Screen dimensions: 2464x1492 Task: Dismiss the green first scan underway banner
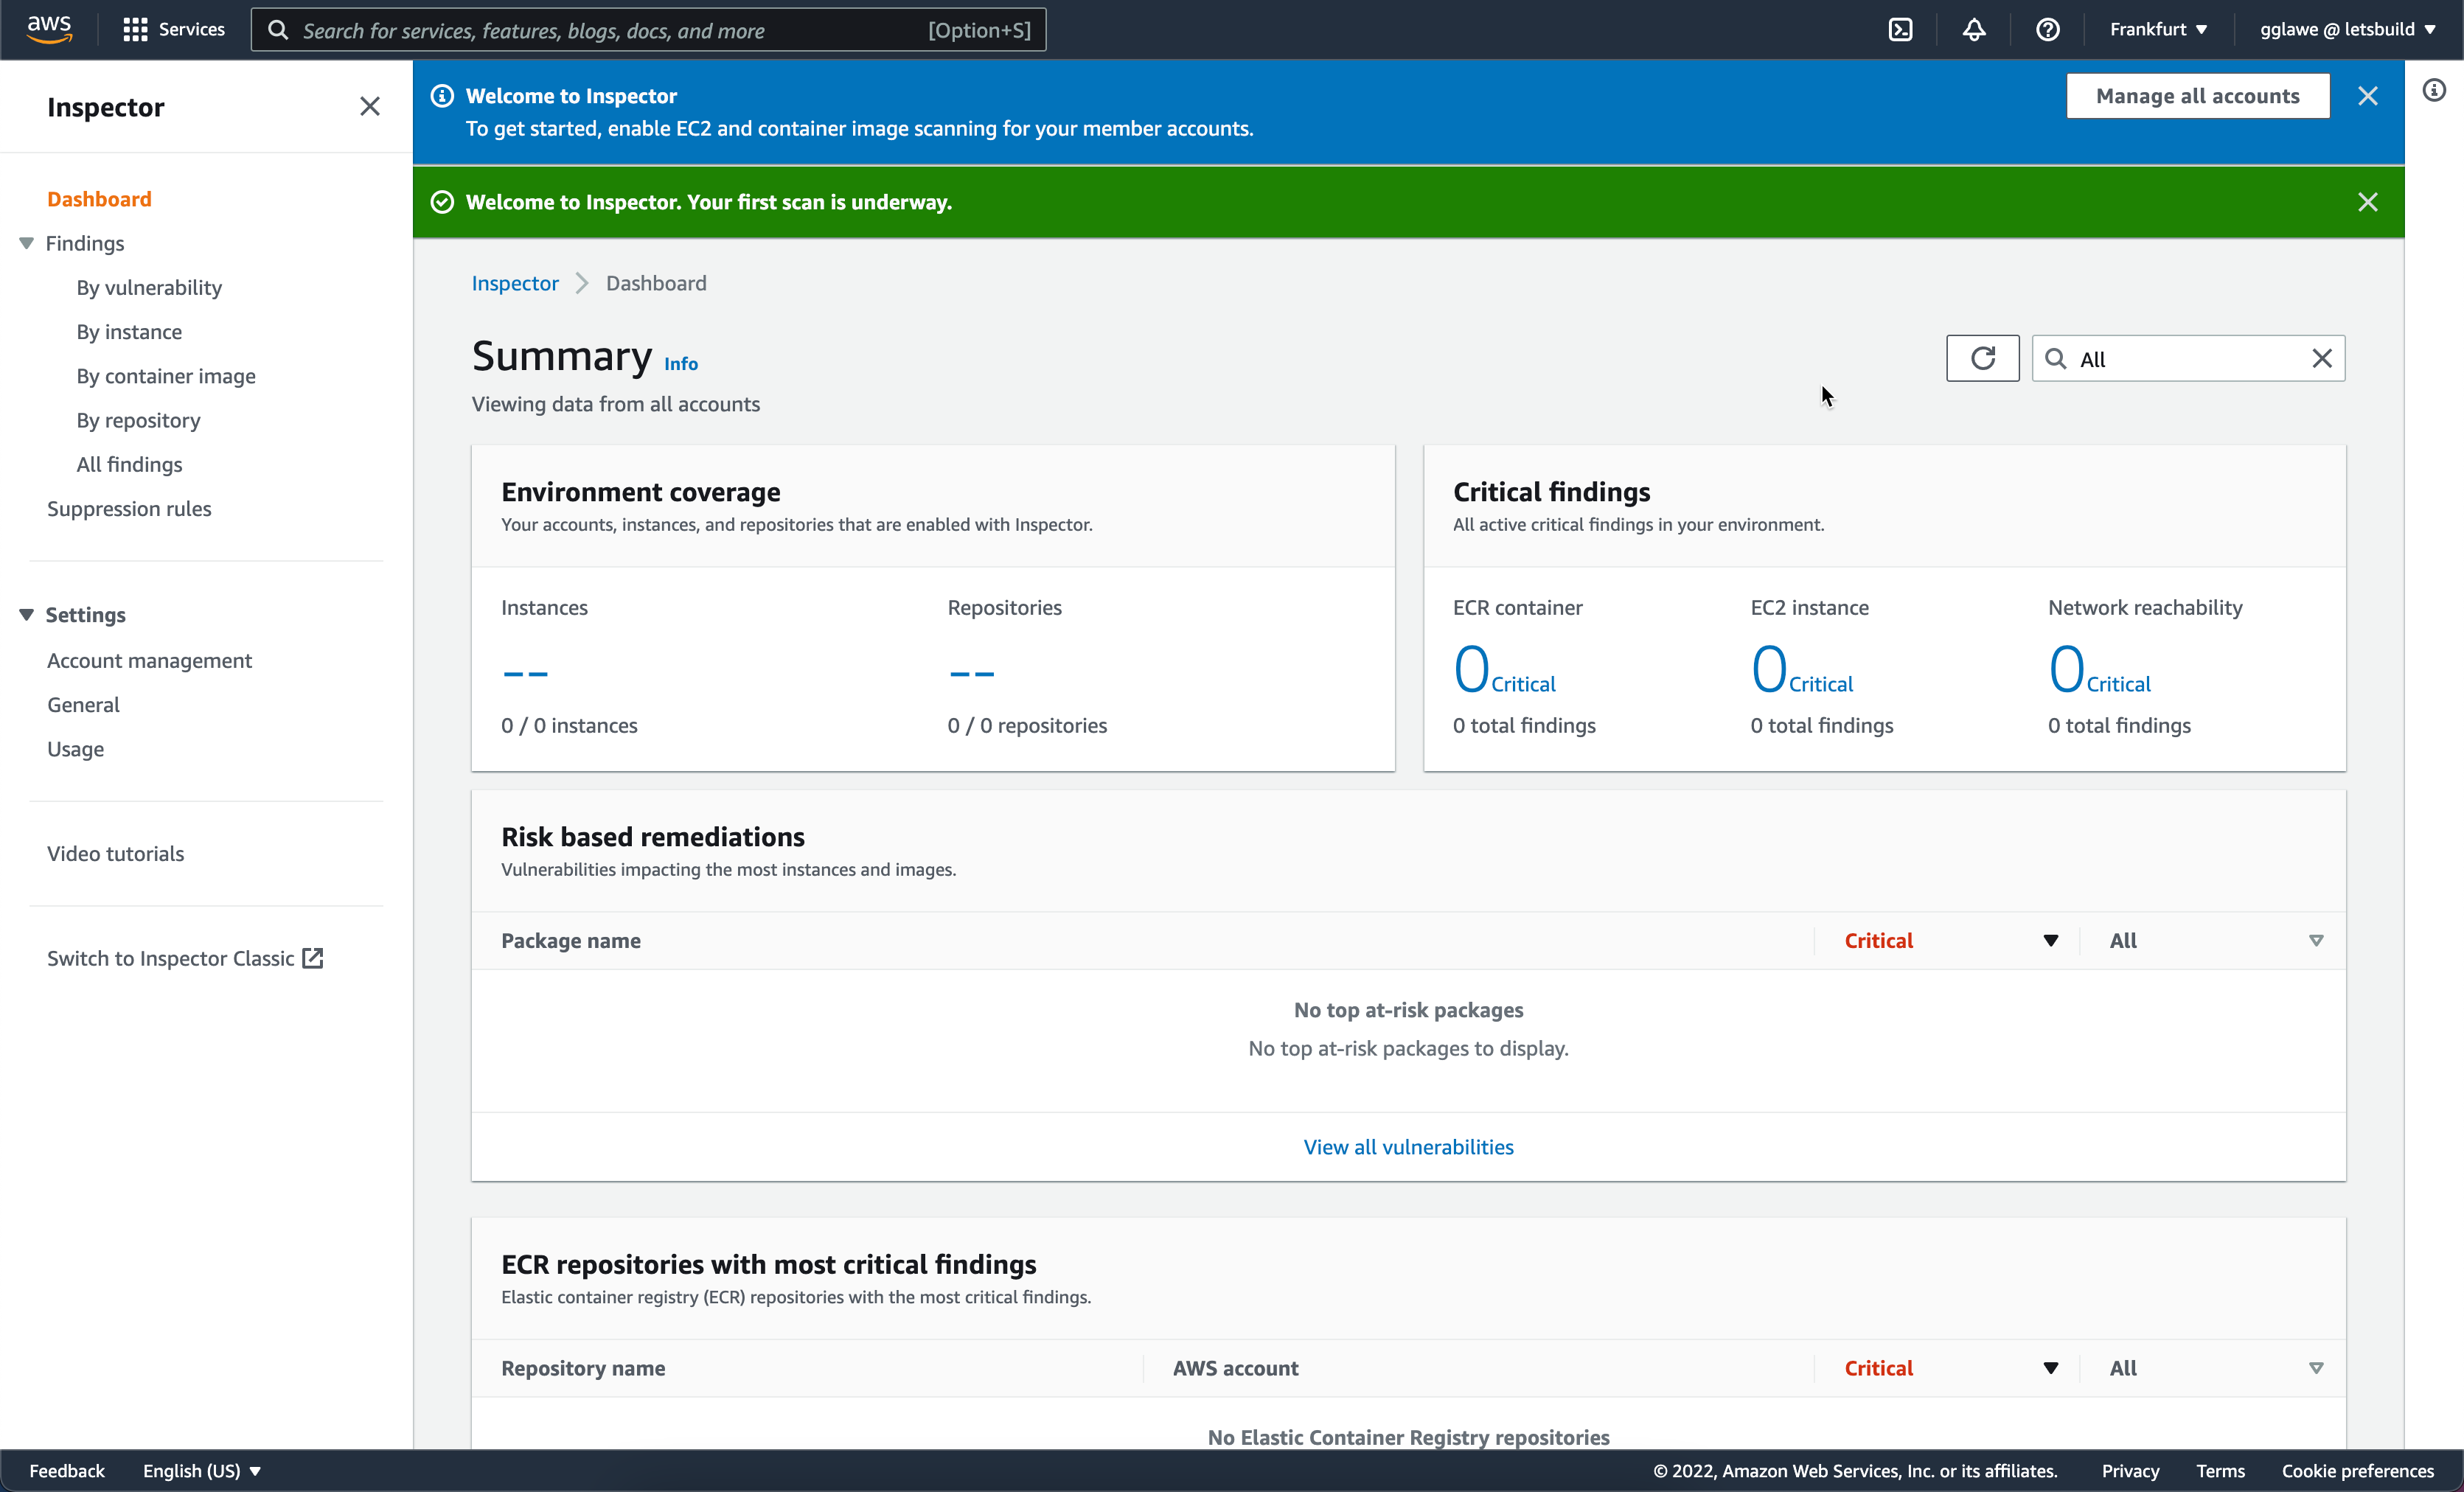pyautogui.click(x=2367, y=202)
